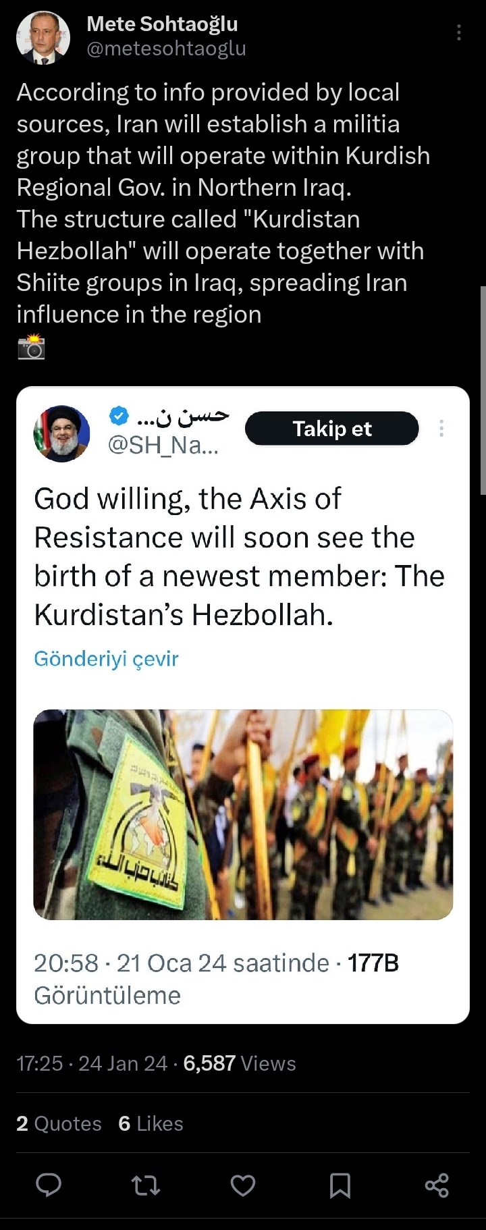
Task: Open the share icon options
Action: click(x=437, y=1185)
